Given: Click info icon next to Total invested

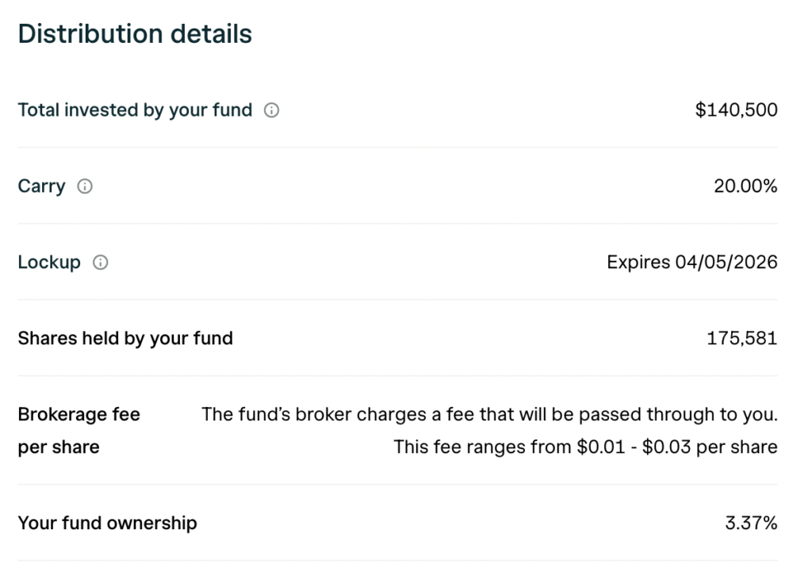Looking at the screenshot, I should tap(271, 110).
